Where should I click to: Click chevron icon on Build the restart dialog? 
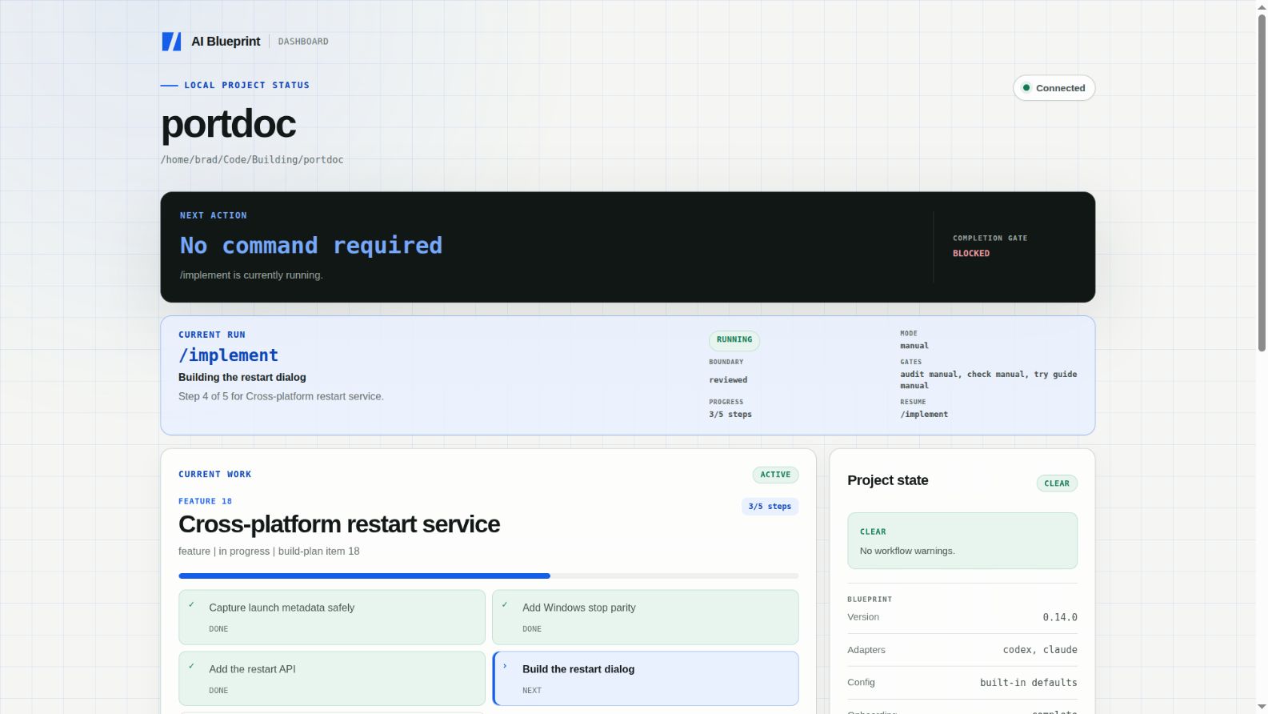505,666
